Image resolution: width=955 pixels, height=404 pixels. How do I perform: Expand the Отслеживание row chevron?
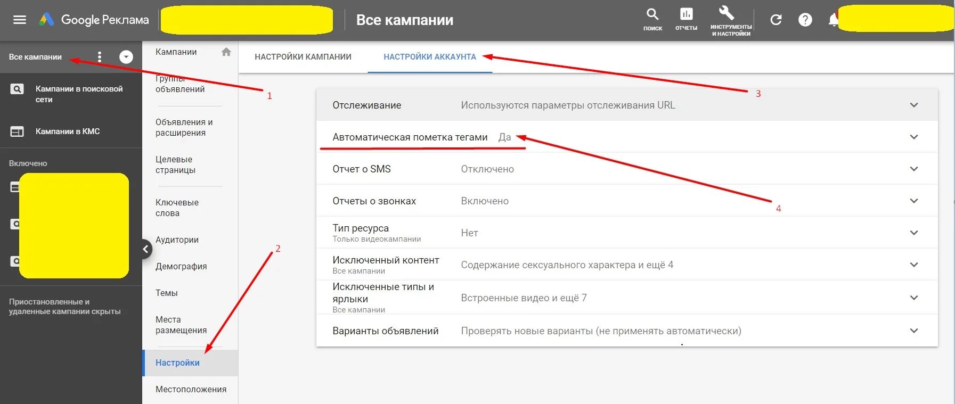point(914,105)
